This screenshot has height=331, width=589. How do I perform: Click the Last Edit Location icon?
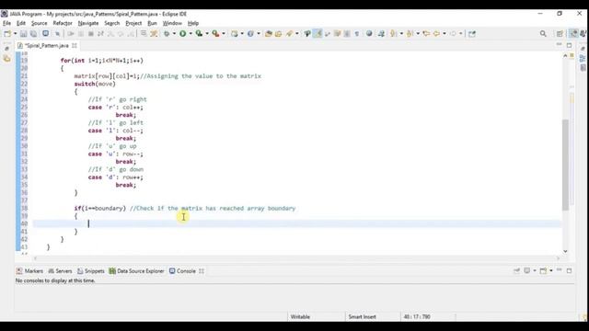pyautogui.click(x=426, y=34)
